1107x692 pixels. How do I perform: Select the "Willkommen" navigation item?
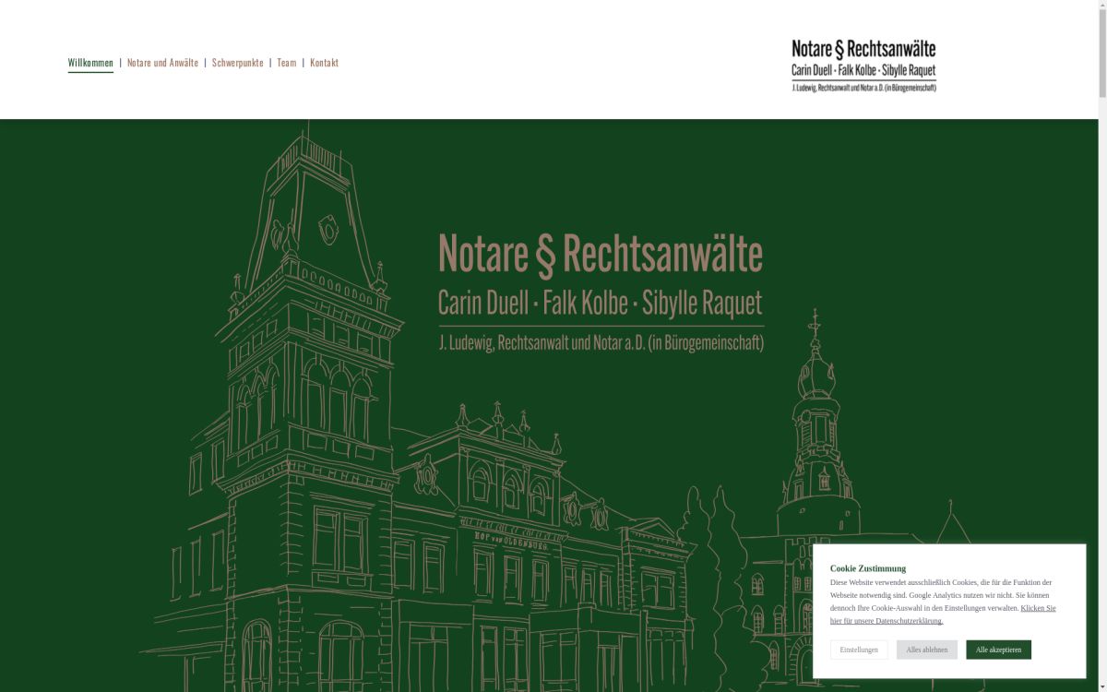pyautogui.click(x=89, y=62)
